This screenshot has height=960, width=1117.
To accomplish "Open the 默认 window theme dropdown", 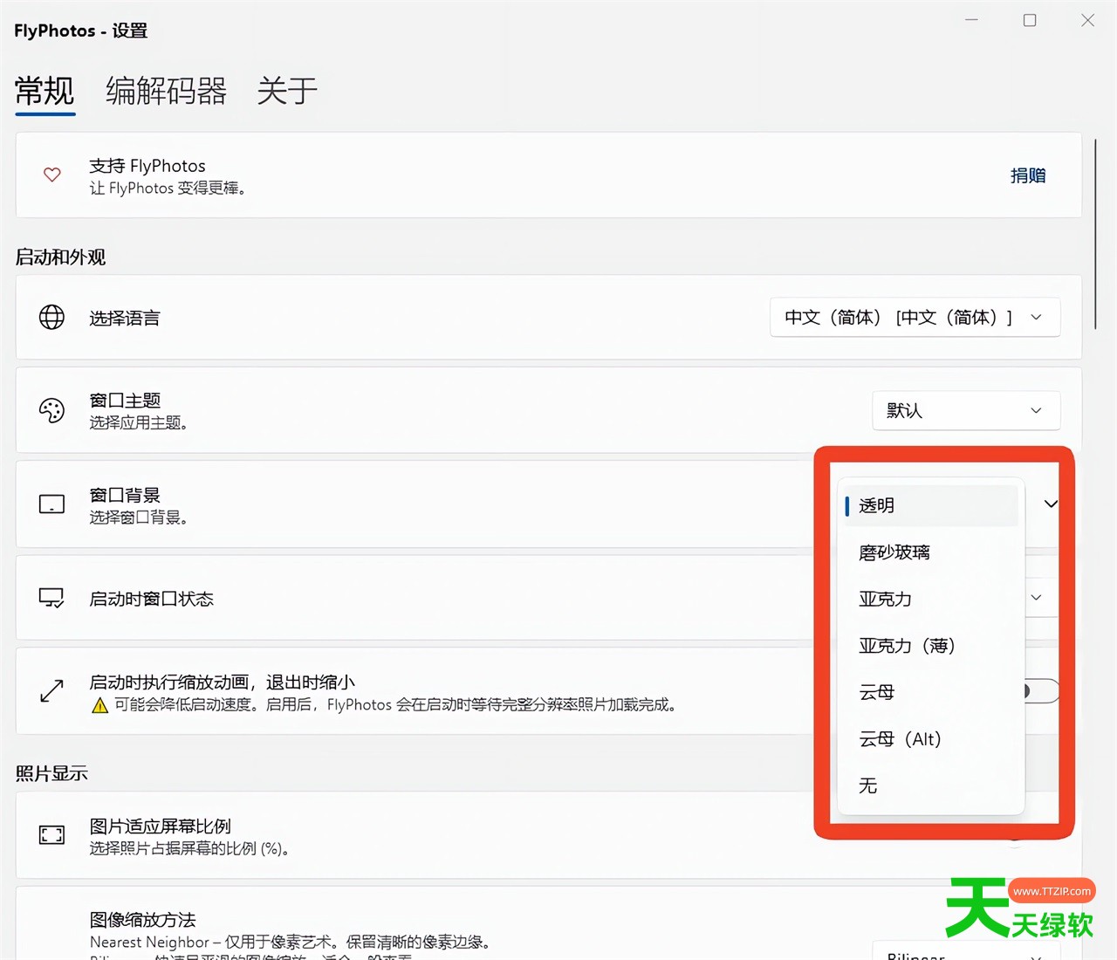I will 966,410.
